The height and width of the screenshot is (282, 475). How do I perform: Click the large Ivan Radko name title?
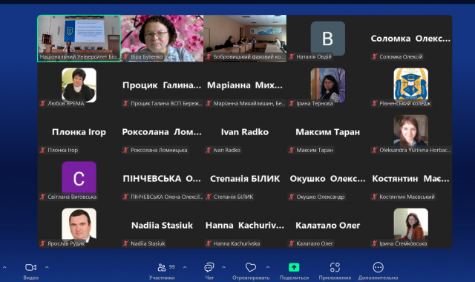click(245, 132)
